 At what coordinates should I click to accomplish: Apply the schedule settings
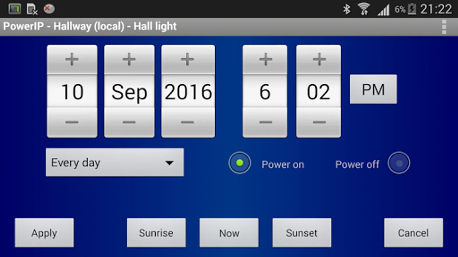(x=44, y=233)
